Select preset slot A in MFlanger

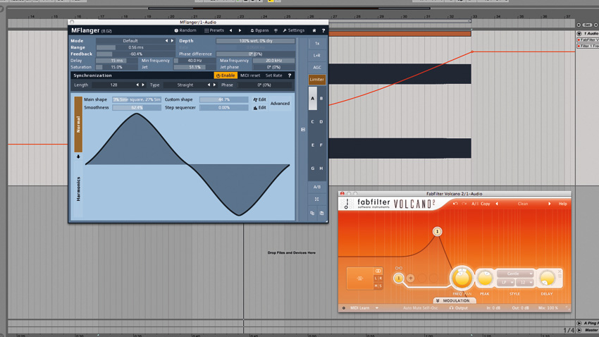pos(312,99)
